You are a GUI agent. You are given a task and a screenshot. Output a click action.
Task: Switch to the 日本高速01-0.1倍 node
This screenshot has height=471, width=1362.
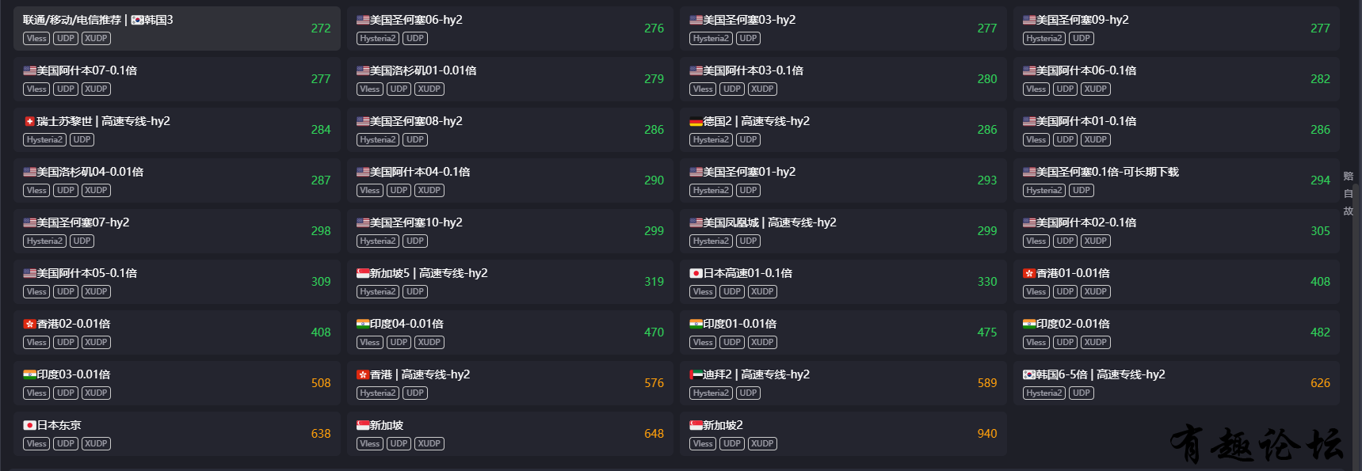tap(843, 282)
